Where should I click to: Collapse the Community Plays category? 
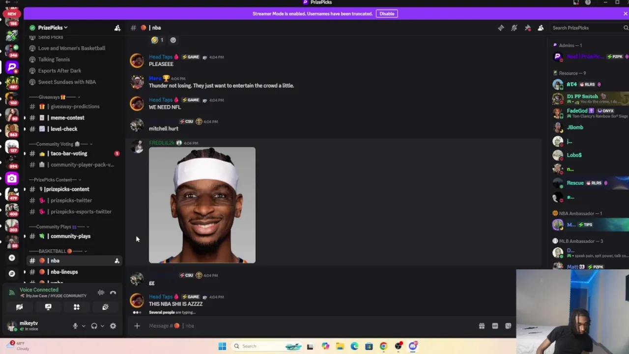click(x=59, y=227)
